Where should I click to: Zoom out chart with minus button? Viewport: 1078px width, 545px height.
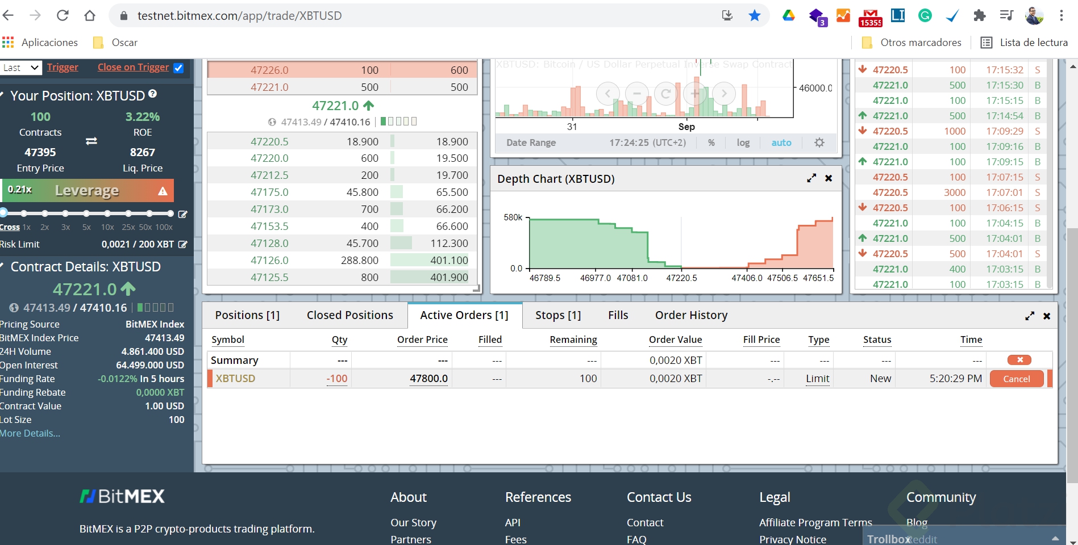click(637, 93)
